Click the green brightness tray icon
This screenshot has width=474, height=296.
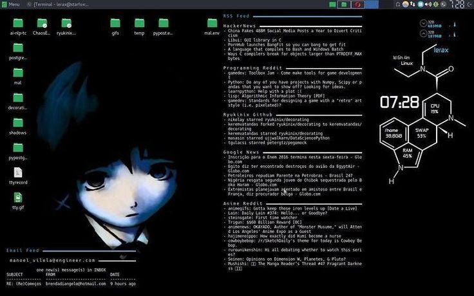(435, 5)
